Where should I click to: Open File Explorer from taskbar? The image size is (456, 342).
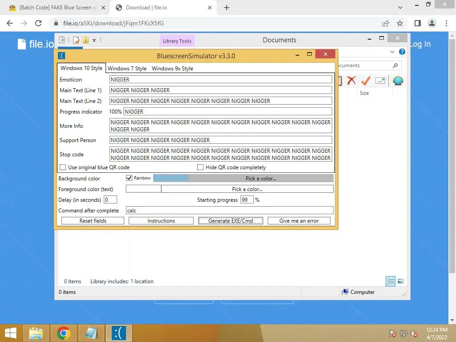point(36,333)
